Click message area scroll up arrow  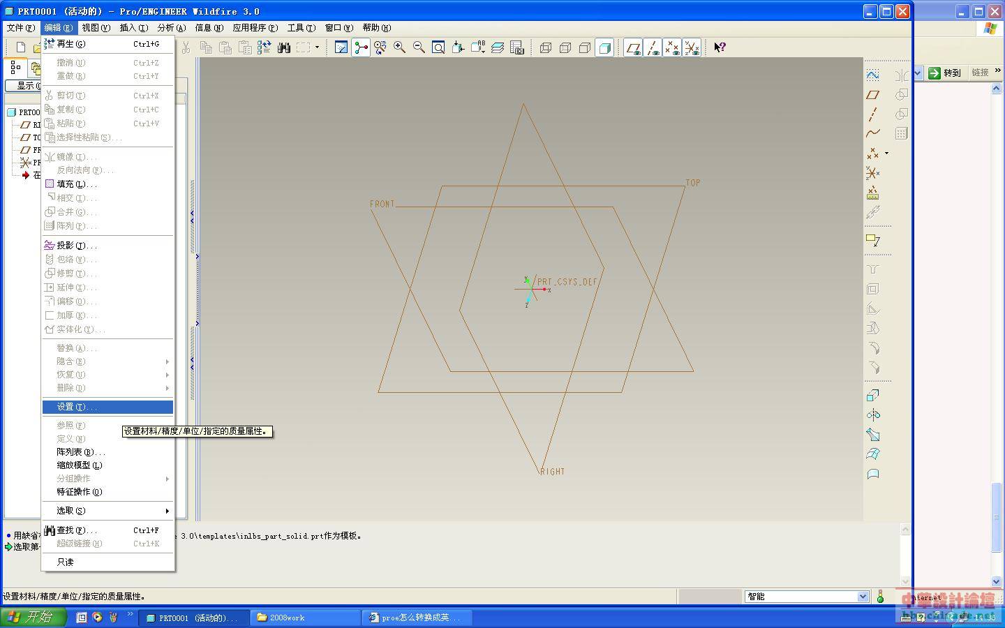pos(905,529)
